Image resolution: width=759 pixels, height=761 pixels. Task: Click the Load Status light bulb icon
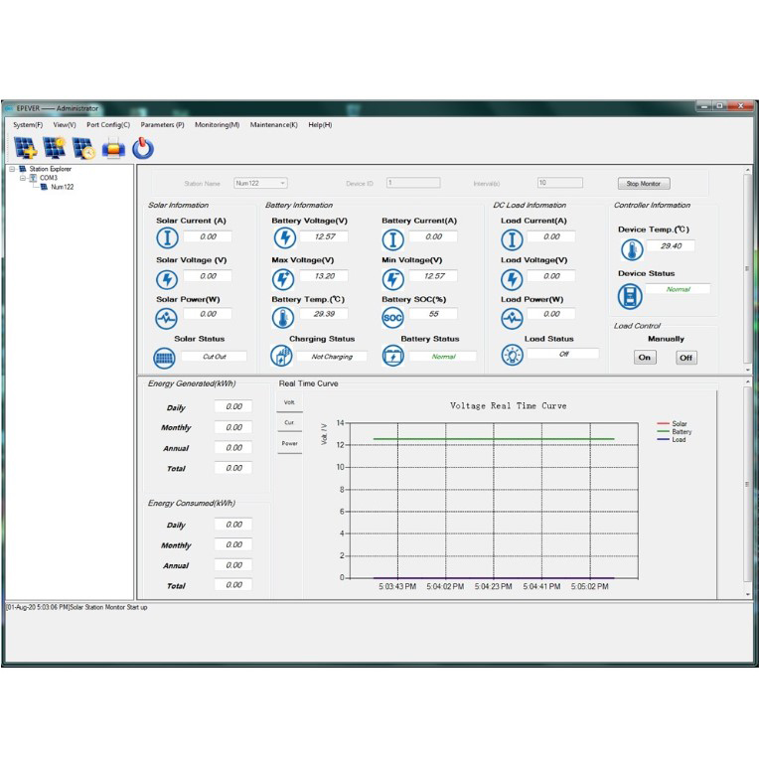point(512,356)
